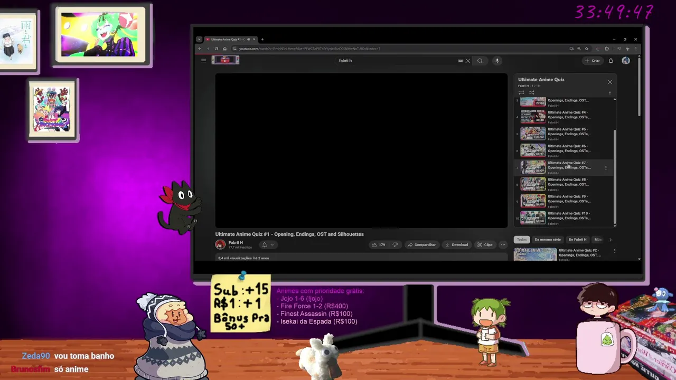Click the views and date description box

pos(361,258)
